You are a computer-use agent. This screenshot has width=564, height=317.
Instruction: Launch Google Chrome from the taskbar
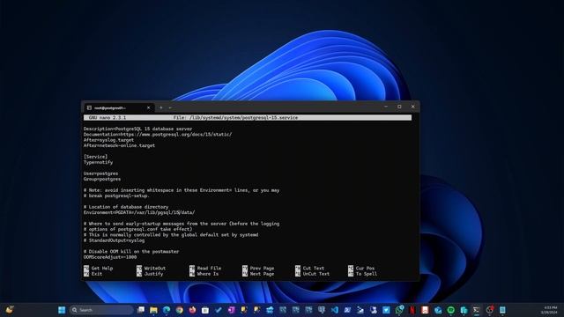(180, 310)
